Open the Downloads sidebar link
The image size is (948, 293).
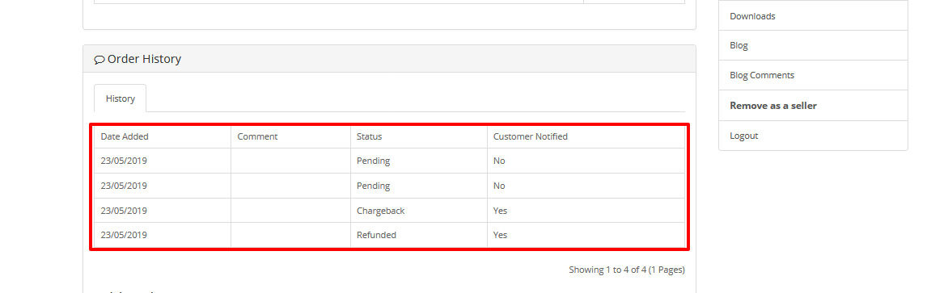coord(813,16)
